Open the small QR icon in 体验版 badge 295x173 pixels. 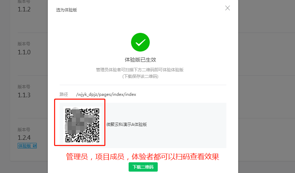(34, 146)
